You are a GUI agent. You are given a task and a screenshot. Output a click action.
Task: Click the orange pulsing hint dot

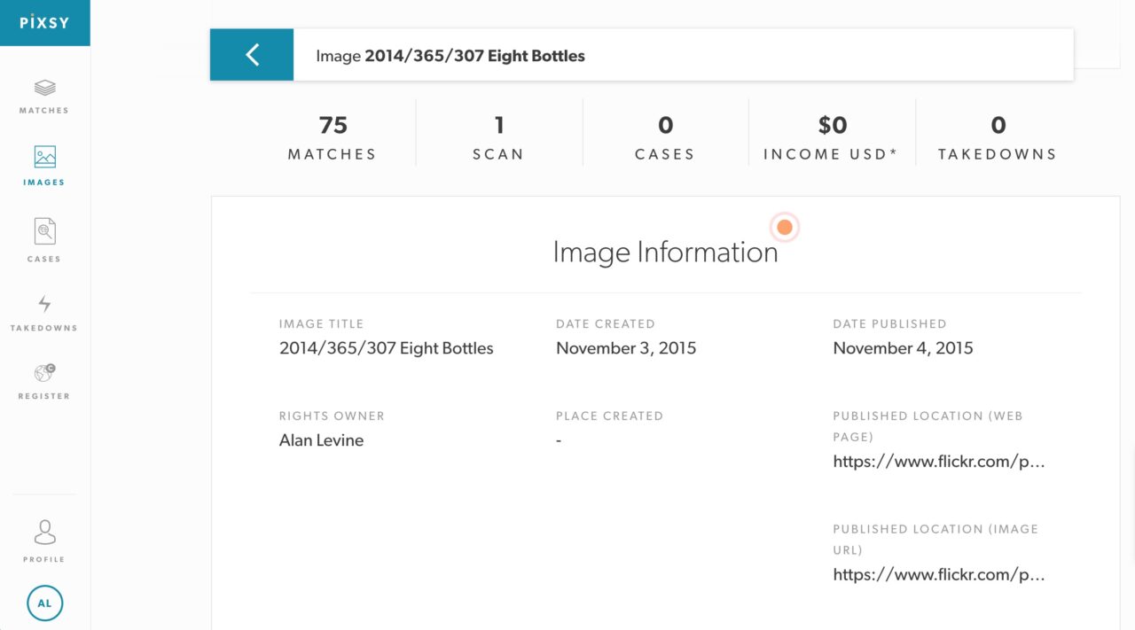pos(784,228)
